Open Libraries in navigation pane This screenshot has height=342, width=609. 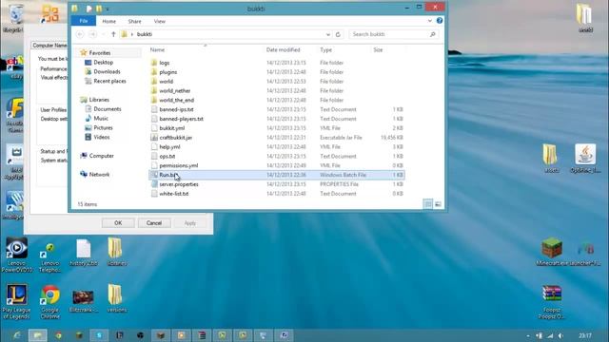pyautogui.click(x=99, y=100)
